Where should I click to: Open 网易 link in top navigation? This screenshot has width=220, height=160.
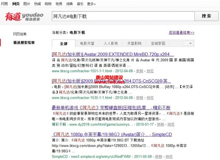(x=4, y=4)
